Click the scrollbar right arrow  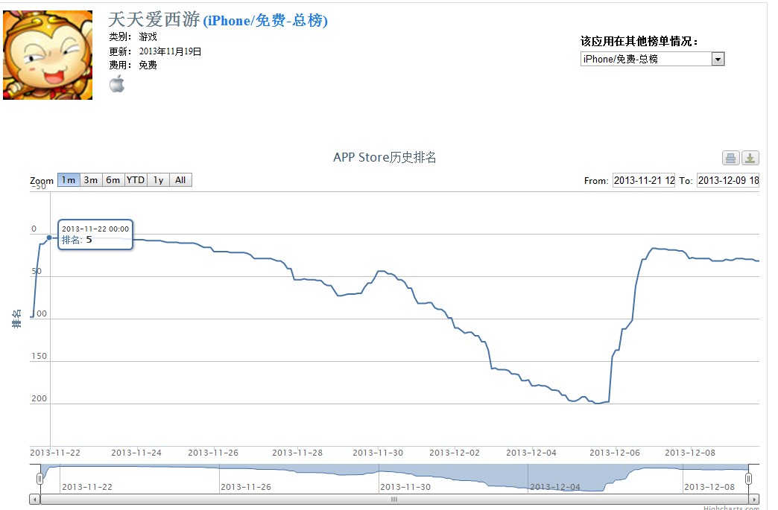coord(754,499)
